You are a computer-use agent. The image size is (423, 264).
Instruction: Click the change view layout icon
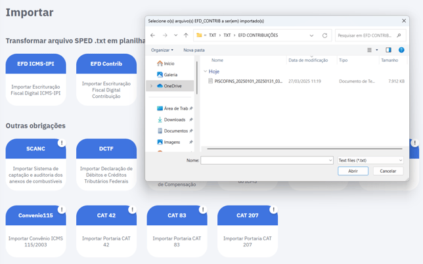click(370, 50)
